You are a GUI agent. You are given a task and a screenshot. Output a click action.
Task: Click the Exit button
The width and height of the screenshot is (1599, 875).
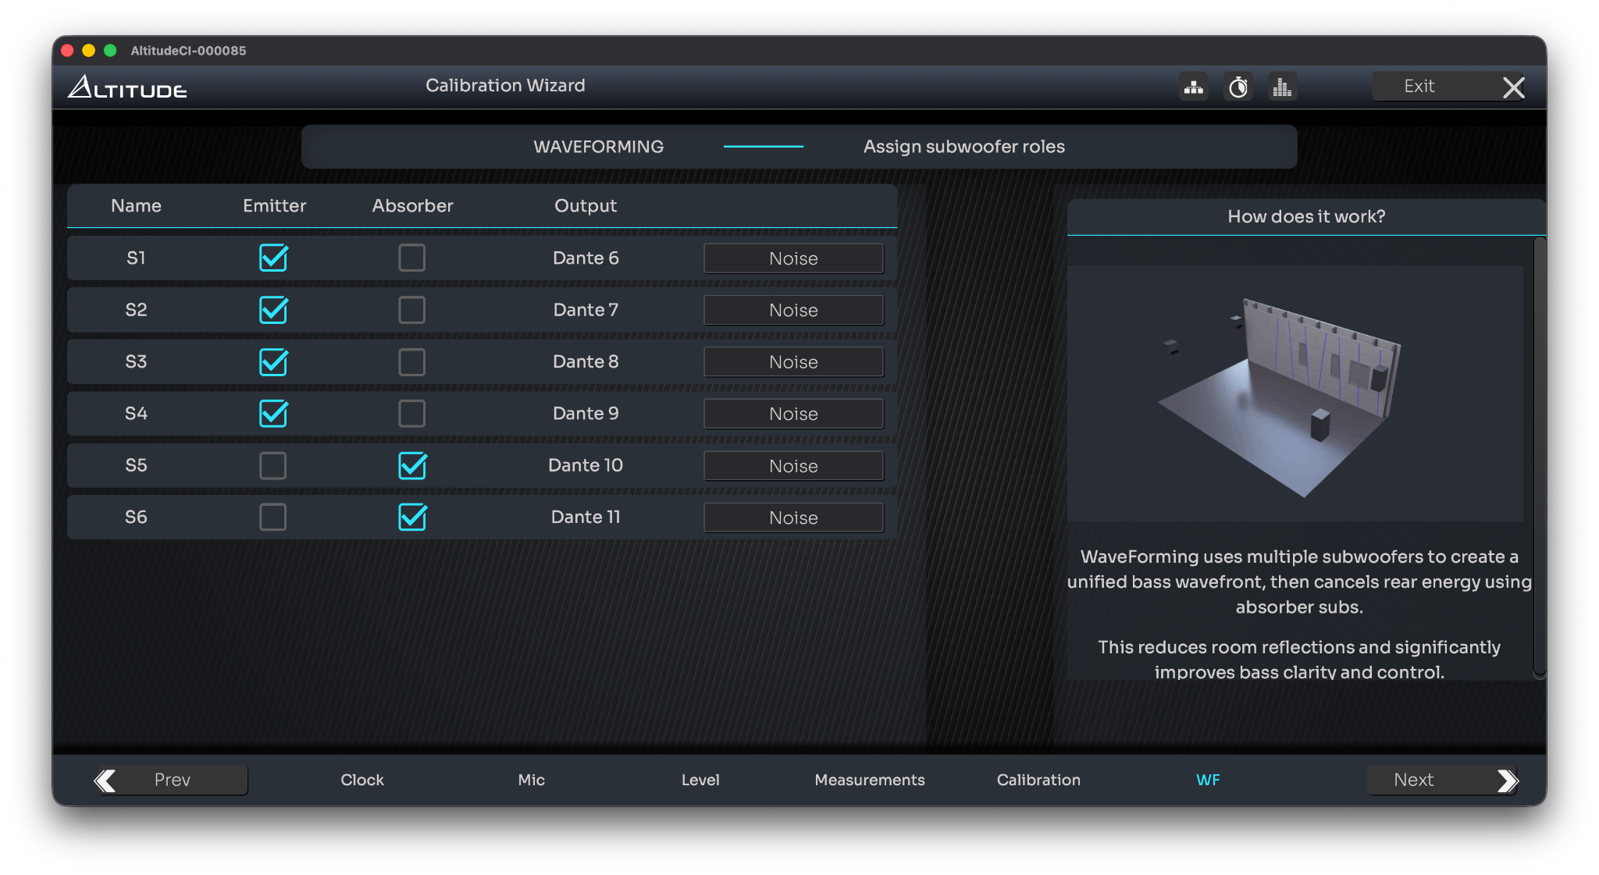[x=1419, y=87]
